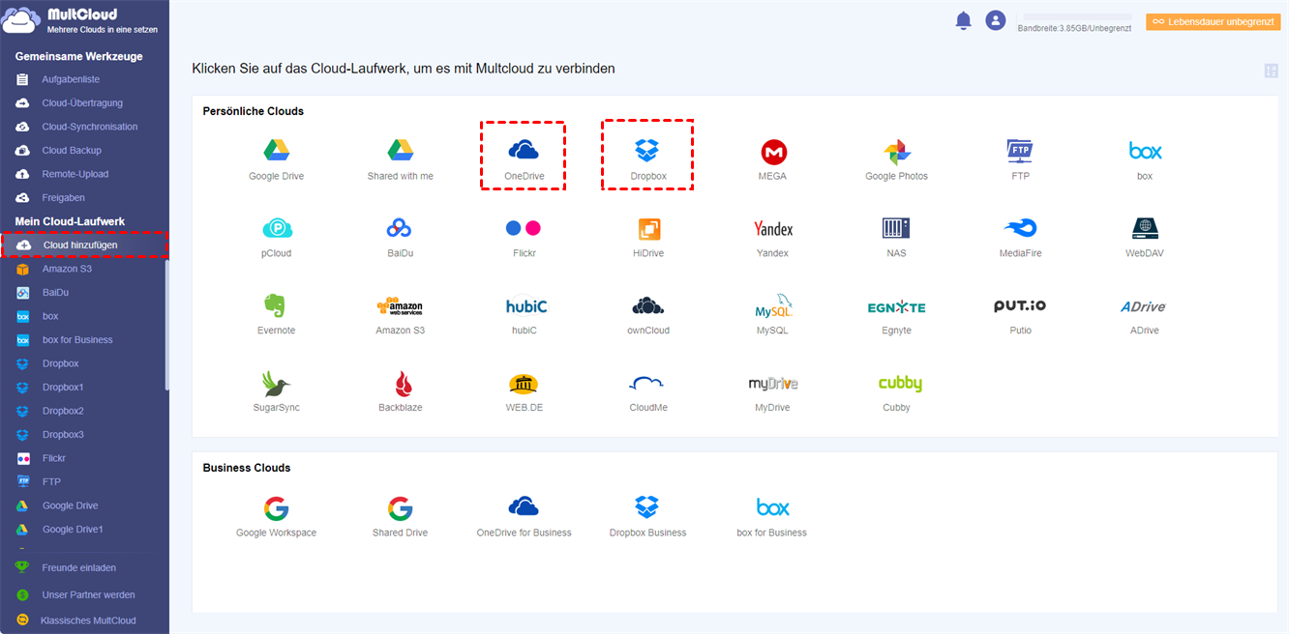1289x634 pixels.
Task: Choose OneDrive for Business
Action: tap(524, 517)
